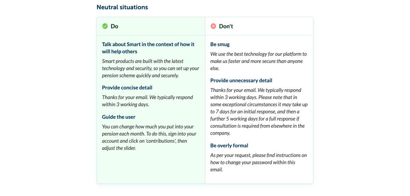The width and height of the screenshot is (410, 196).
Task: Click blank space right of the Do header label
Action: [x=160, y=26]
